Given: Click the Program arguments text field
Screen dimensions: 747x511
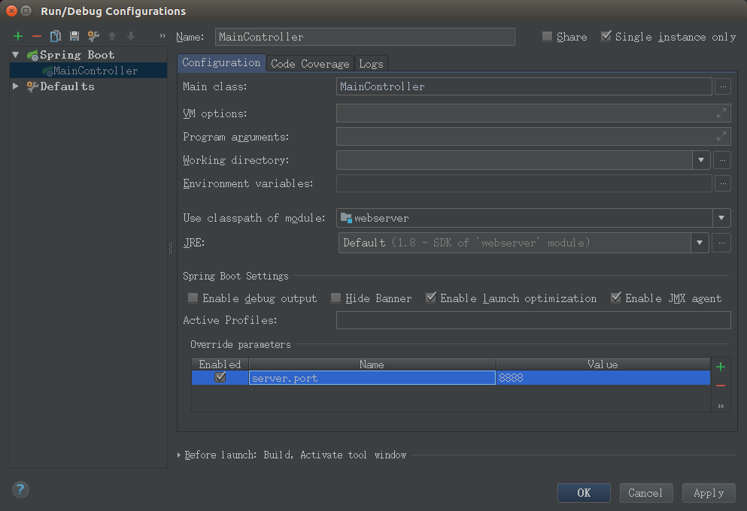Looking at the screenshot, I should point(533,136).
